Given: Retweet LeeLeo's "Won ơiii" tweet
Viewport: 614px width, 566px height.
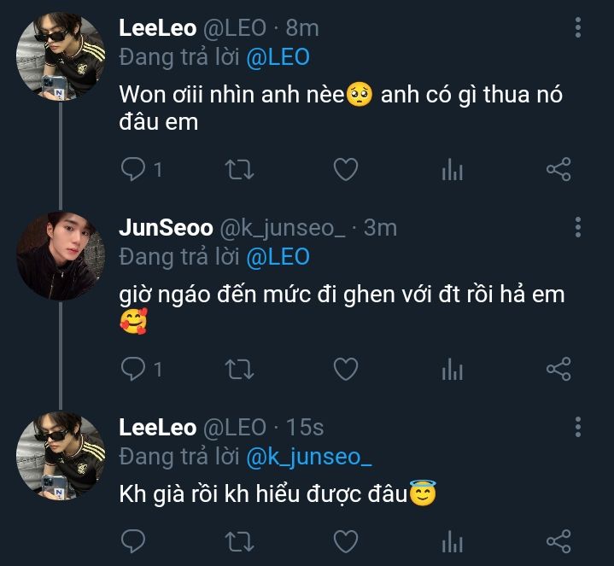Looking at the screenshot, I should point(239,170).
